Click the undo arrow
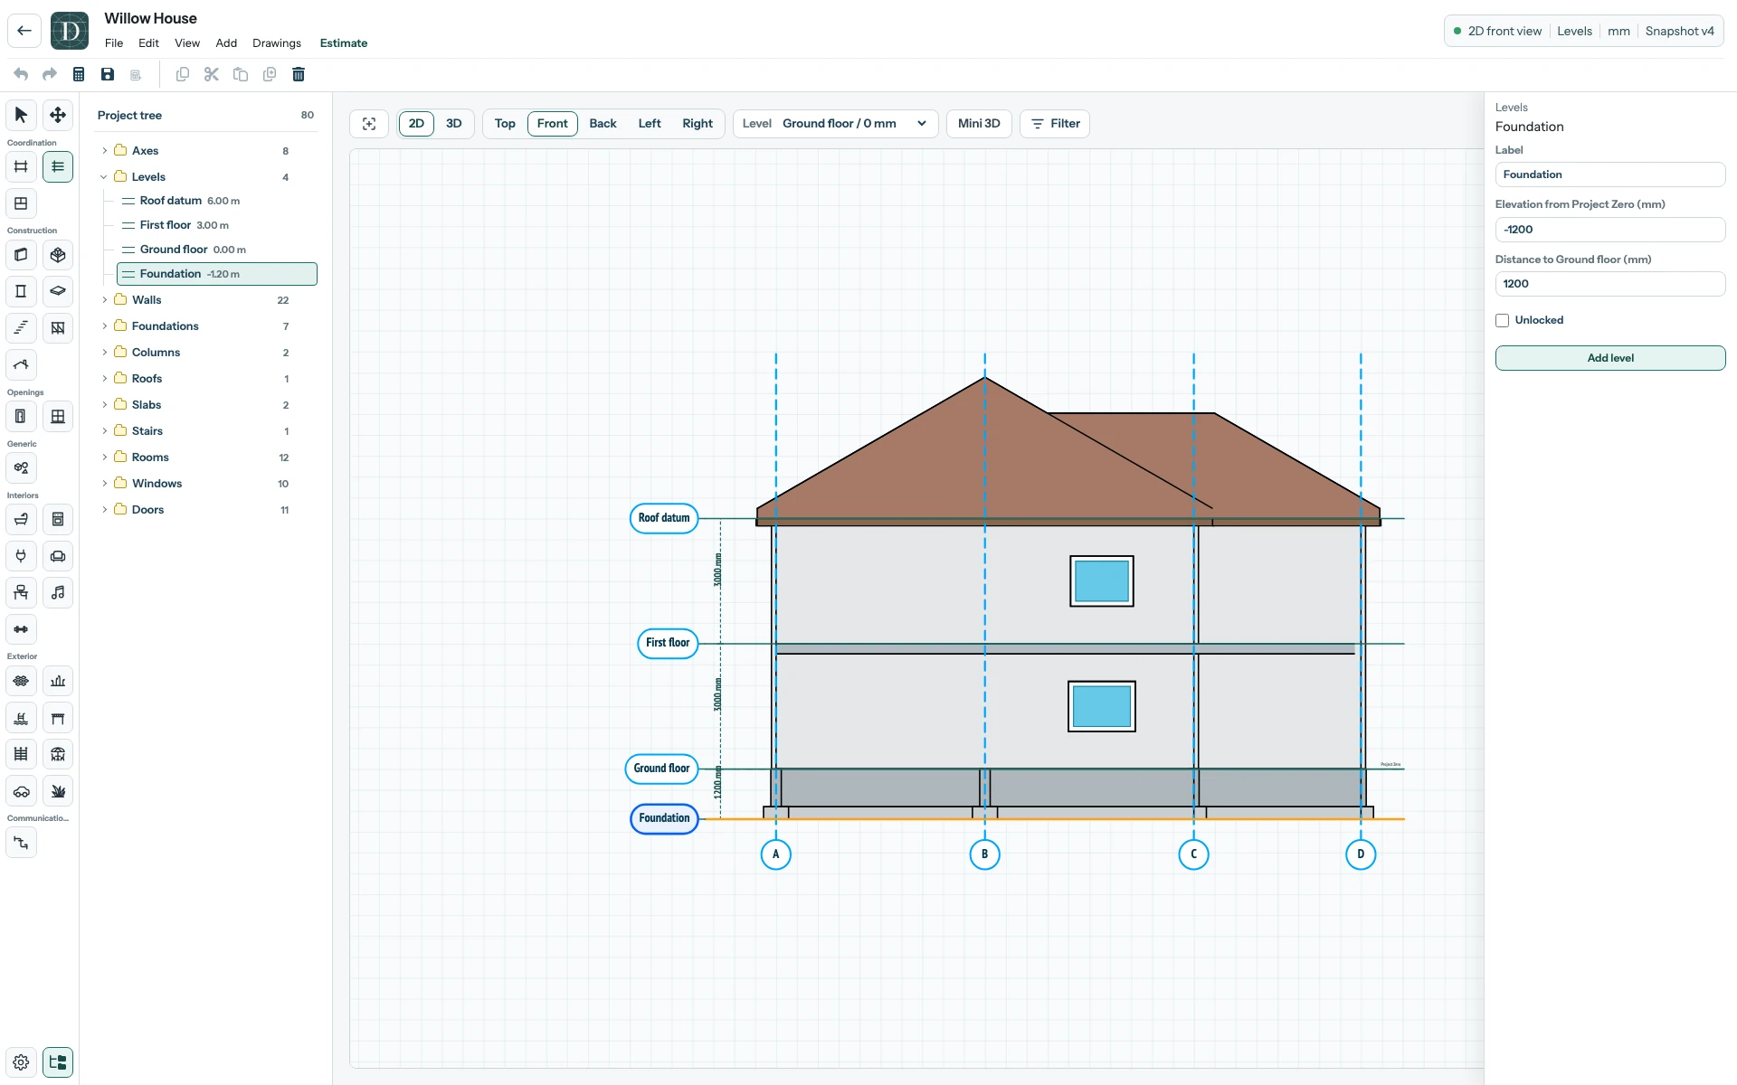The width and height of the screenshot is (1737, 1085). tap(21, 74)
